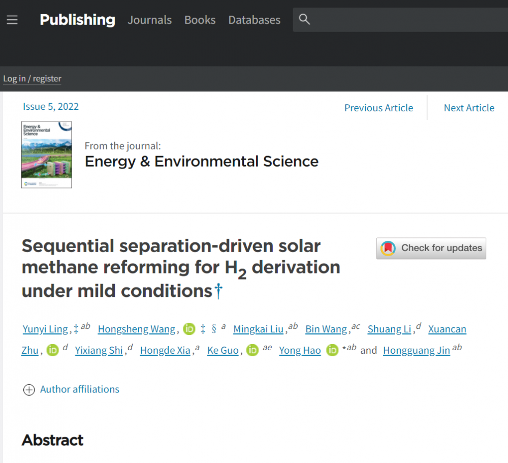Click ORCID icon next to Hongsheng Wang

coord(189,329)
